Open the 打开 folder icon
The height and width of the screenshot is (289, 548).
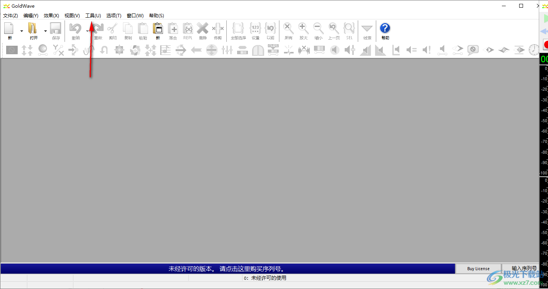point(34,31)
